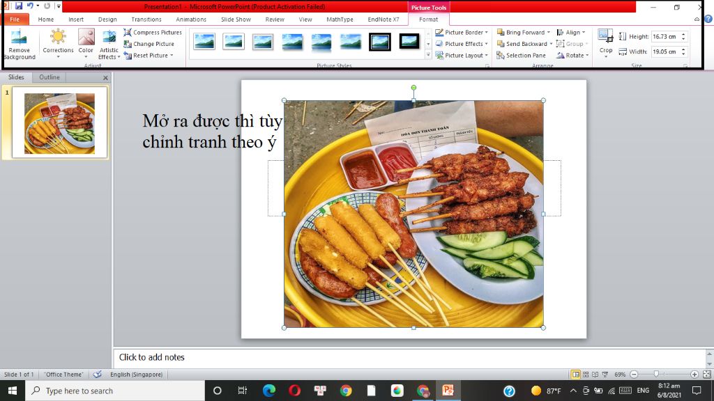Open Windows Start menu
The width and height of the screenshot is (714, 401).
tap(13, 391)
